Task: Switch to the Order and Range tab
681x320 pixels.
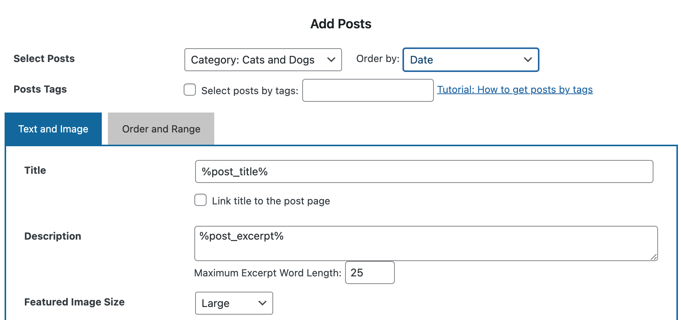Action: point(161,129)
